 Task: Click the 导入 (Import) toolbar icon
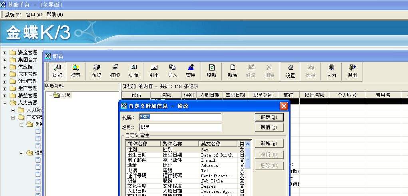click(172, 71)
